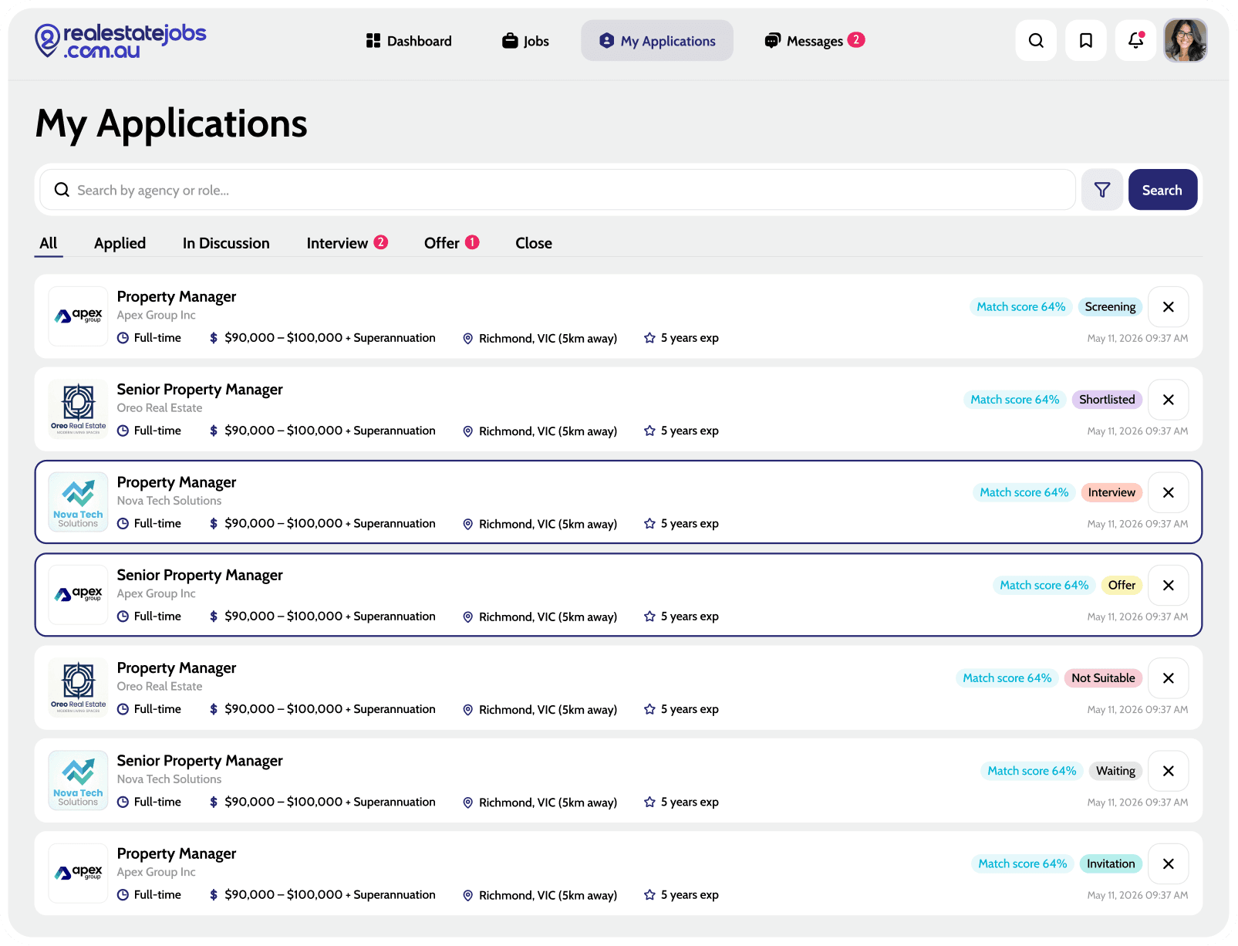The height and width of the screenshot is (946, 1238).
Task: Click Nova Tech logo on Interview application
Action: click(78, 502)
